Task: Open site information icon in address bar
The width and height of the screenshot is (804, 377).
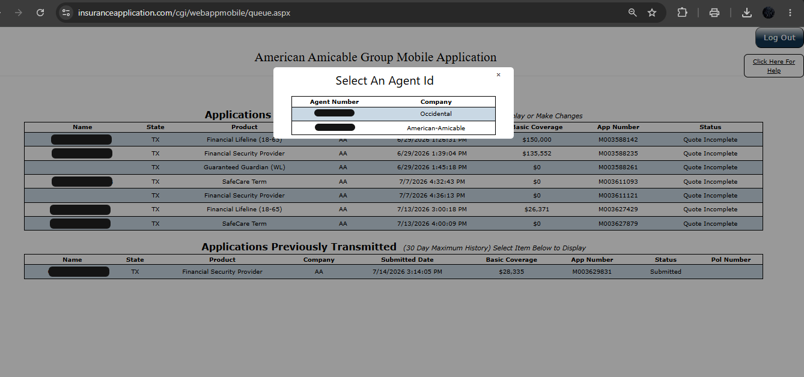Action: tap(66, 13)
